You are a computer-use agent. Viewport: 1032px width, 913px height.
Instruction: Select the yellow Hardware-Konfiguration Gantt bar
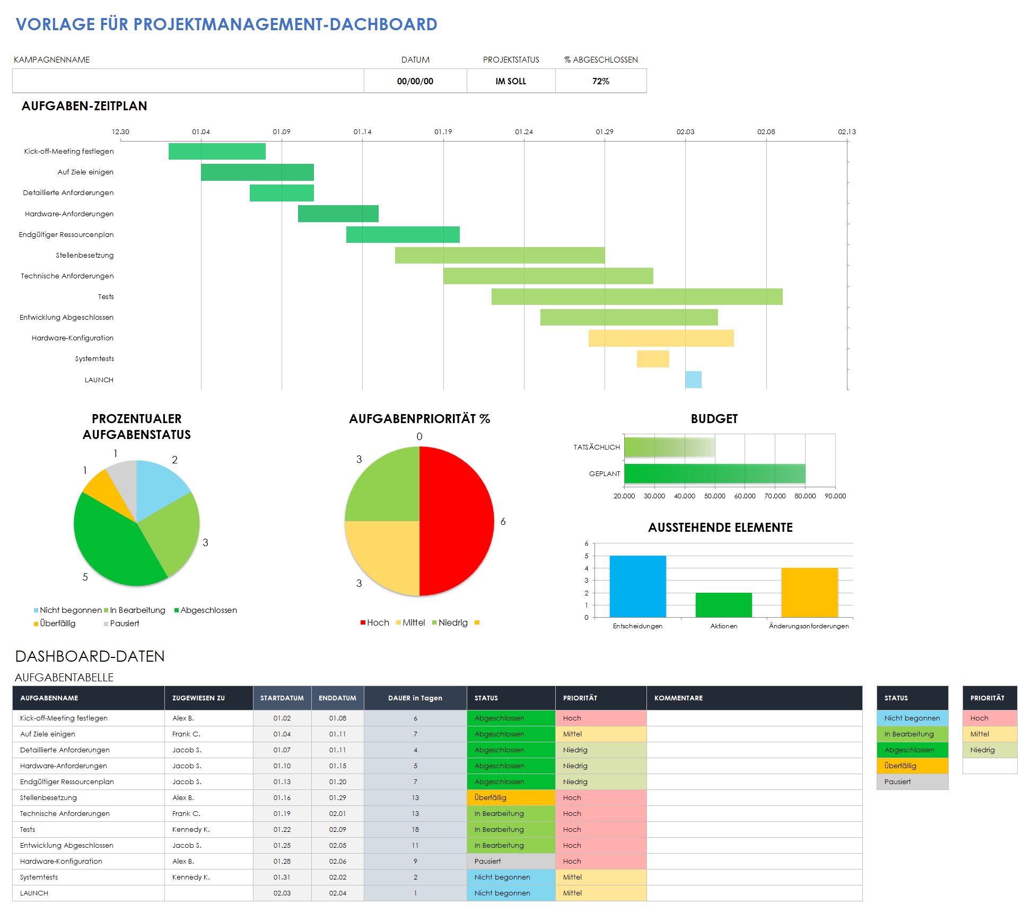tap(661, 338)
